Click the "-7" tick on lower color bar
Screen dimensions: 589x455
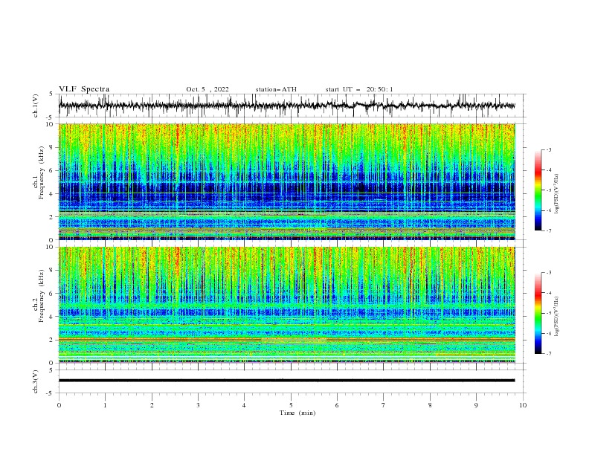548,354
